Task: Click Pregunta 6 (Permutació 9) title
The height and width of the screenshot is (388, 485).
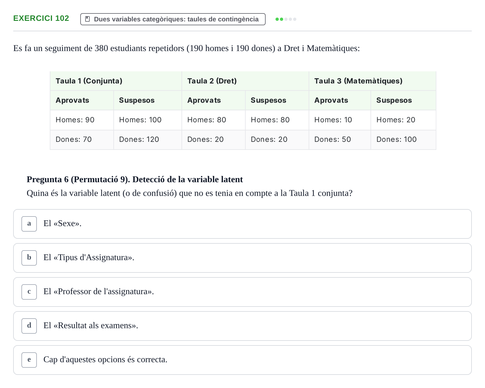Action: [x=135, y=179]
